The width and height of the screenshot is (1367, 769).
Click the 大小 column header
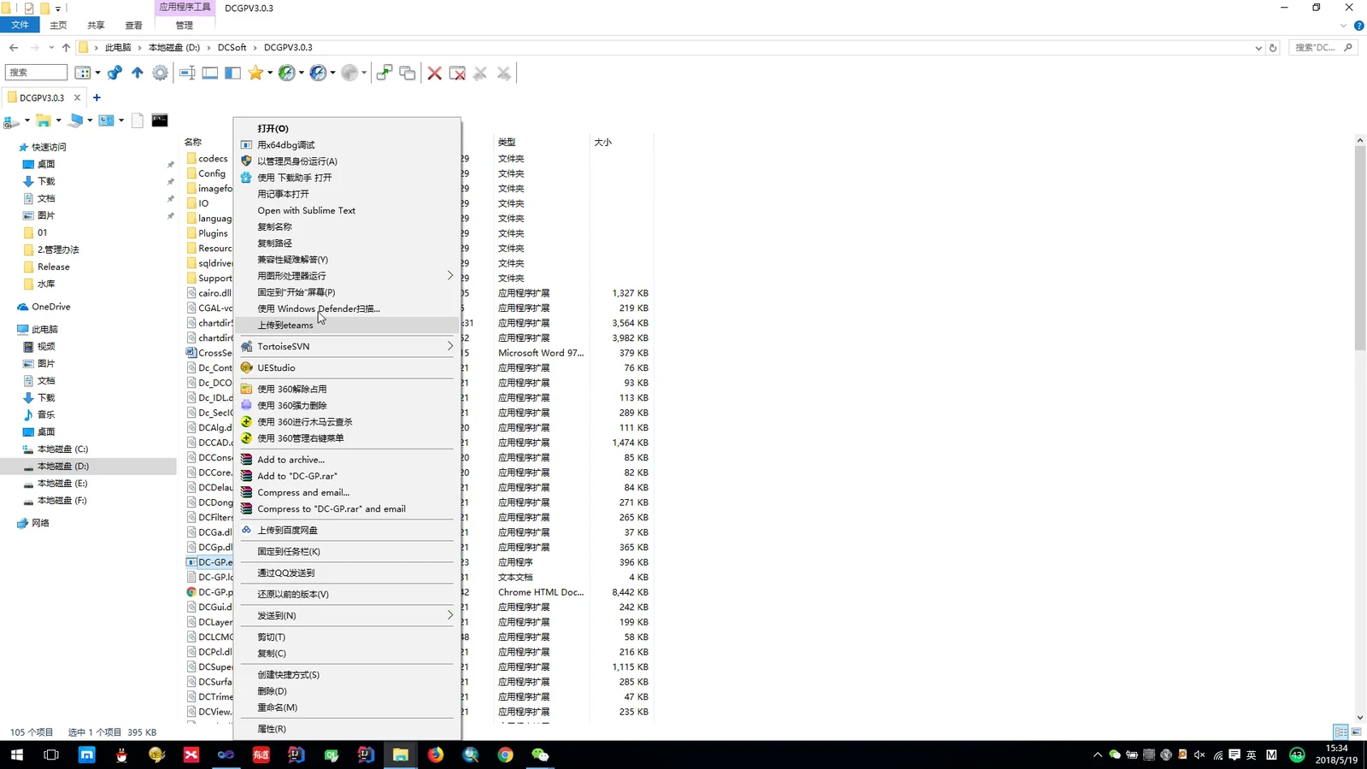(603, 142)
